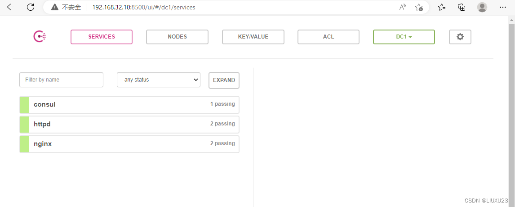Open the KEY/VALUE tab

[253, 37]
